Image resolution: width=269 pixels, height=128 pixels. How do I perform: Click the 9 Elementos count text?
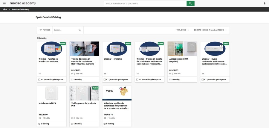42,38
